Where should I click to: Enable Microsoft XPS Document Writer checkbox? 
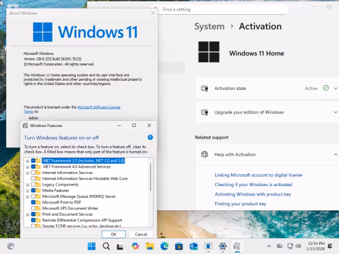(x=33, y=208)
